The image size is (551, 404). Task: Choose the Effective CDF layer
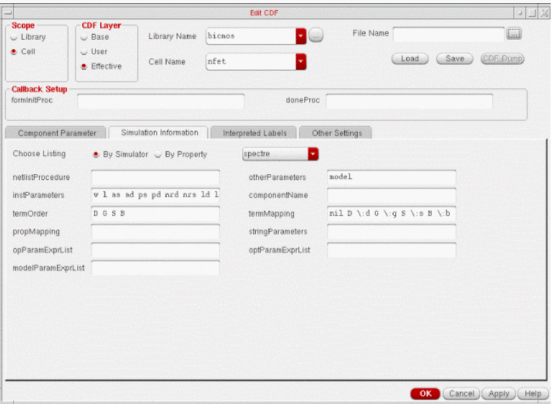pos(84,66)
